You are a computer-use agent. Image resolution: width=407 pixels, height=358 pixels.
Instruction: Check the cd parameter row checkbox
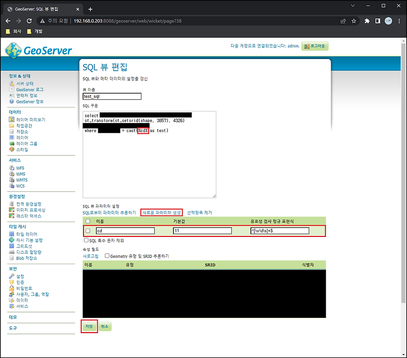pos(88,230)
